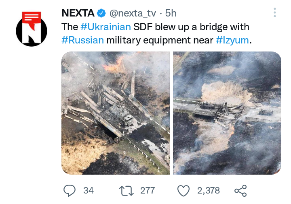Click the blue verified badge
291x204 pixels.
coord(101,13)
